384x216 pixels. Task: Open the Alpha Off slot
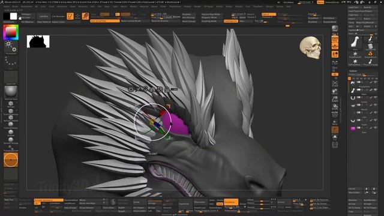point(11,77)
